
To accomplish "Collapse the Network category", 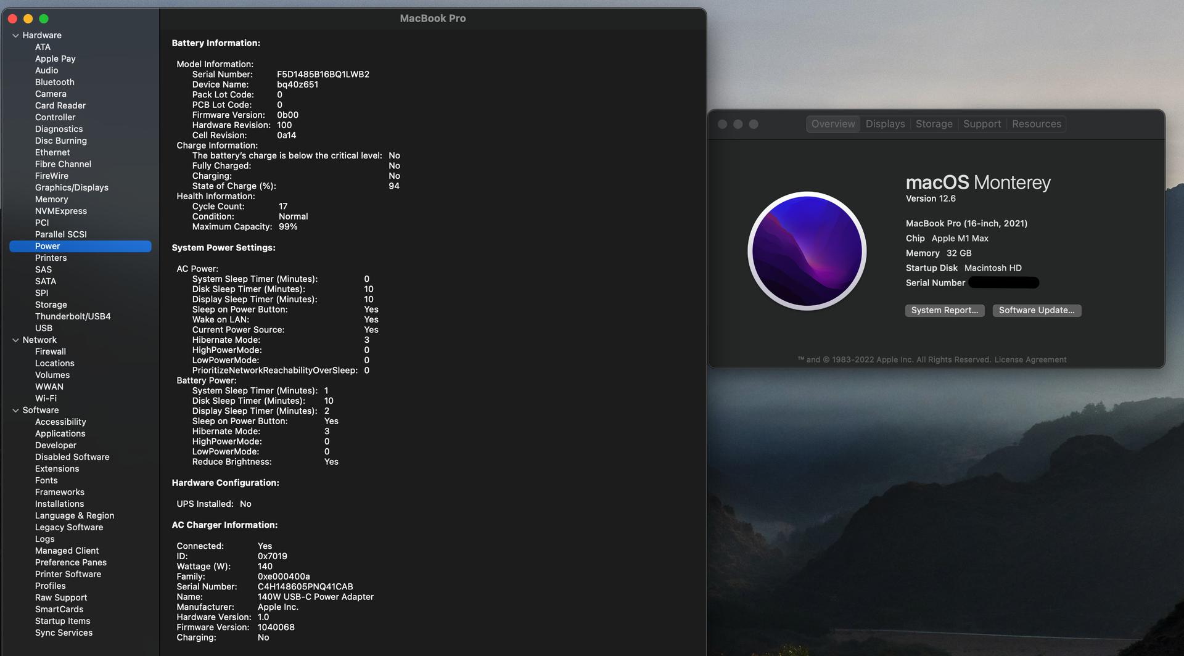I will (15, 340).
